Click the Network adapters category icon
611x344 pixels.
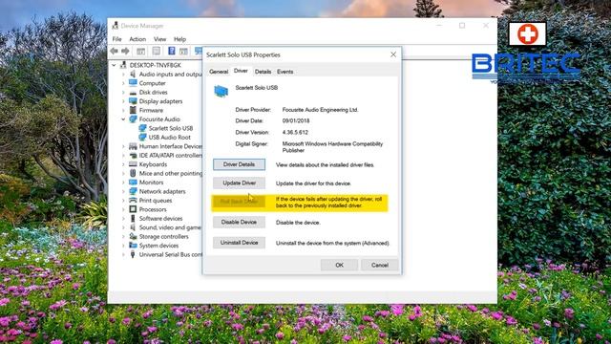[133, 191]
